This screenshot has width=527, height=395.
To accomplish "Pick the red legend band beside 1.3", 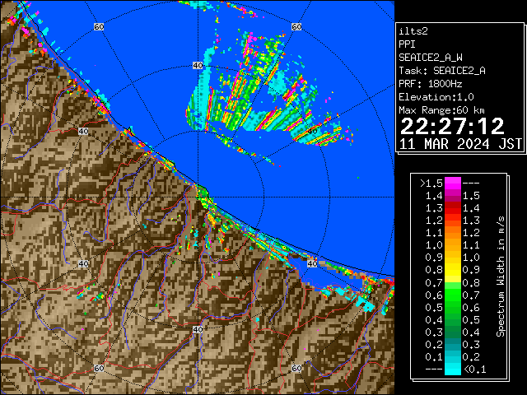I will 453,208.
